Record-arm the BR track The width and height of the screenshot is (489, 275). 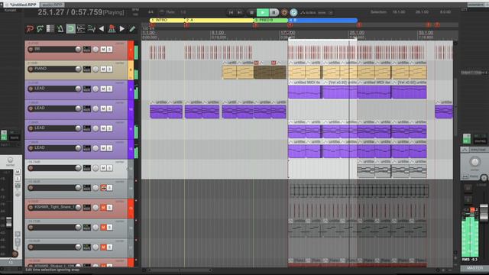click(31, 49)
